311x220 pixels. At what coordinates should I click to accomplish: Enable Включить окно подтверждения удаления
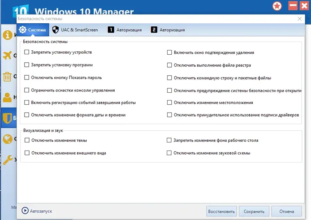point(169,52)
